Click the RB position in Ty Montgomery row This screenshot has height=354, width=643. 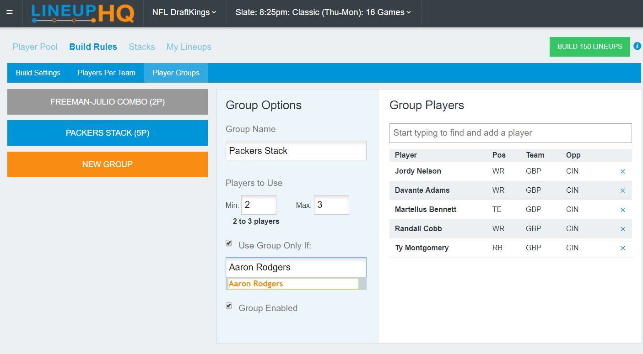497,248
